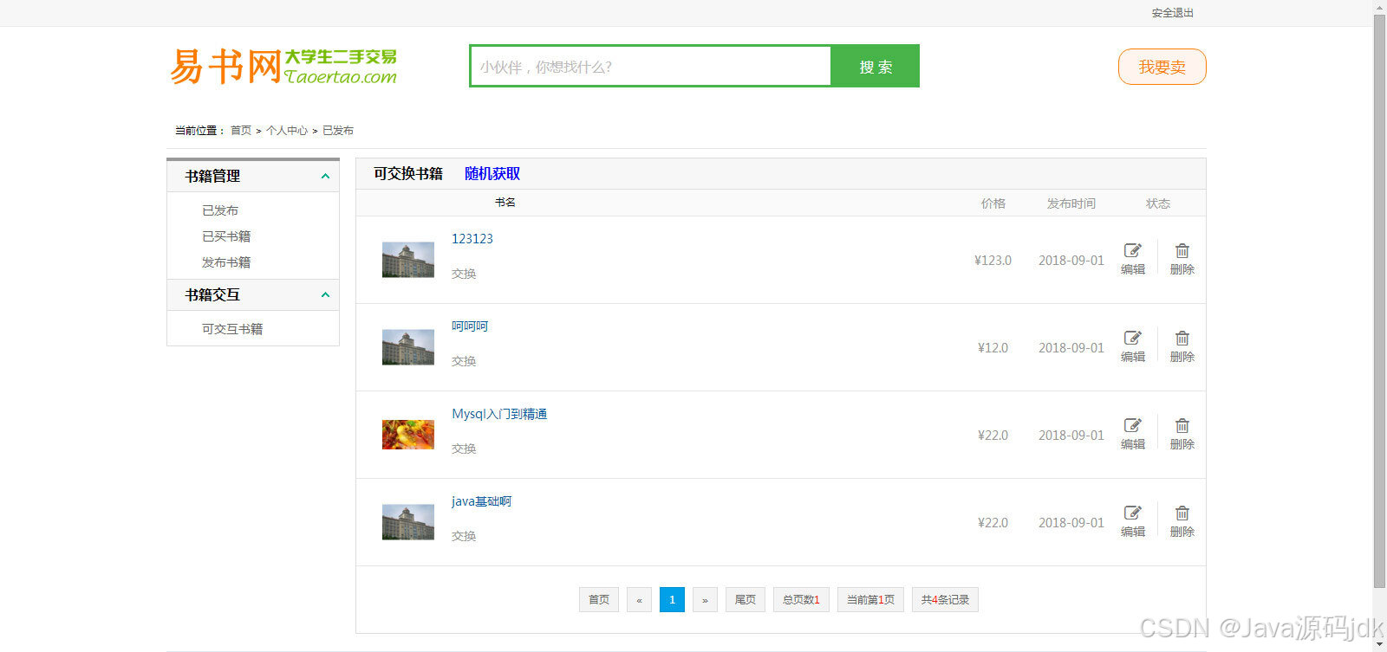Open the book titled 呵呵呵

point(470,326)
